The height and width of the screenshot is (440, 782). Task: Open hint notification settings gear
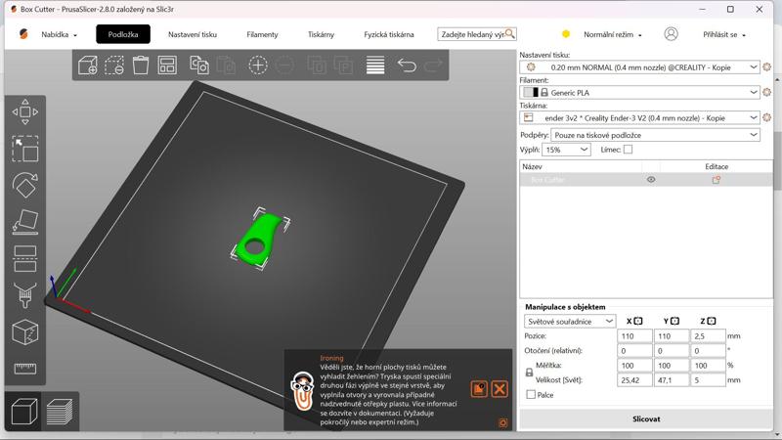pos(502,423)
